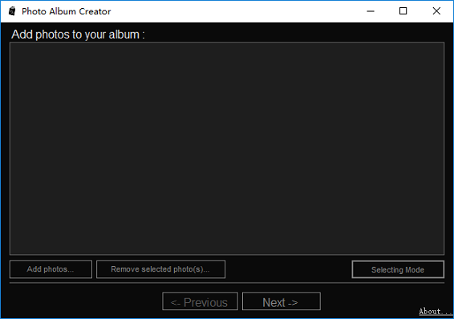Click the horizontal separator above navigation buttons
The width and height of the screenshot is (454, 319).
tap(227, 283)
